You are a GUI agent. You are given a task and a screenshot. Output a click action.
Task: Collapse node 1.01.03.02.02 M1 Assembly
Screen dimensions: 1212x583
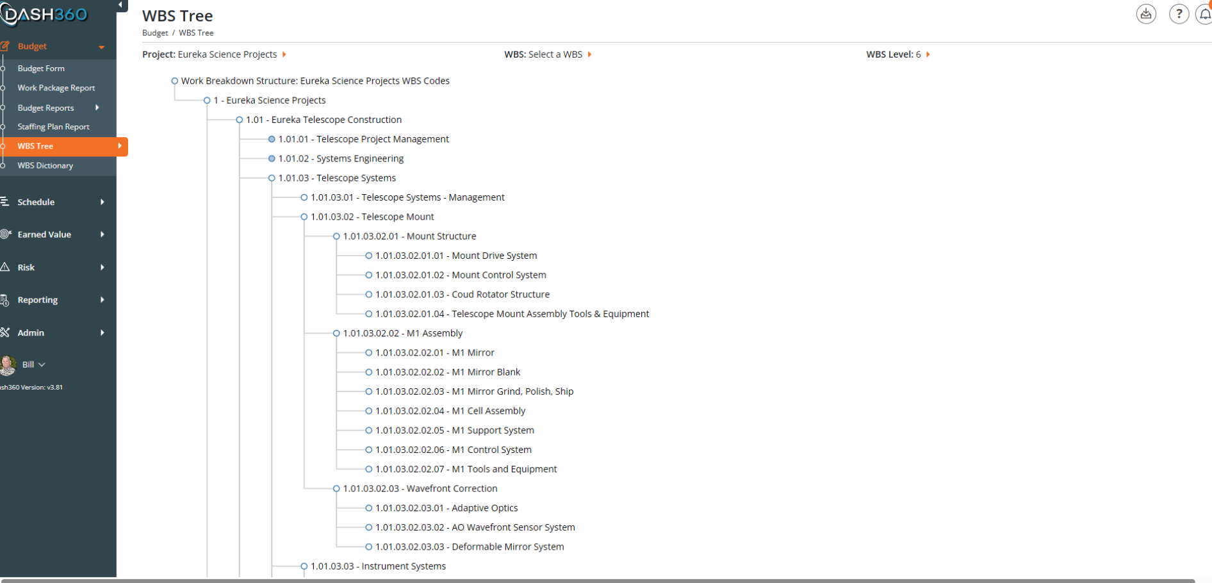click(336, 333)
